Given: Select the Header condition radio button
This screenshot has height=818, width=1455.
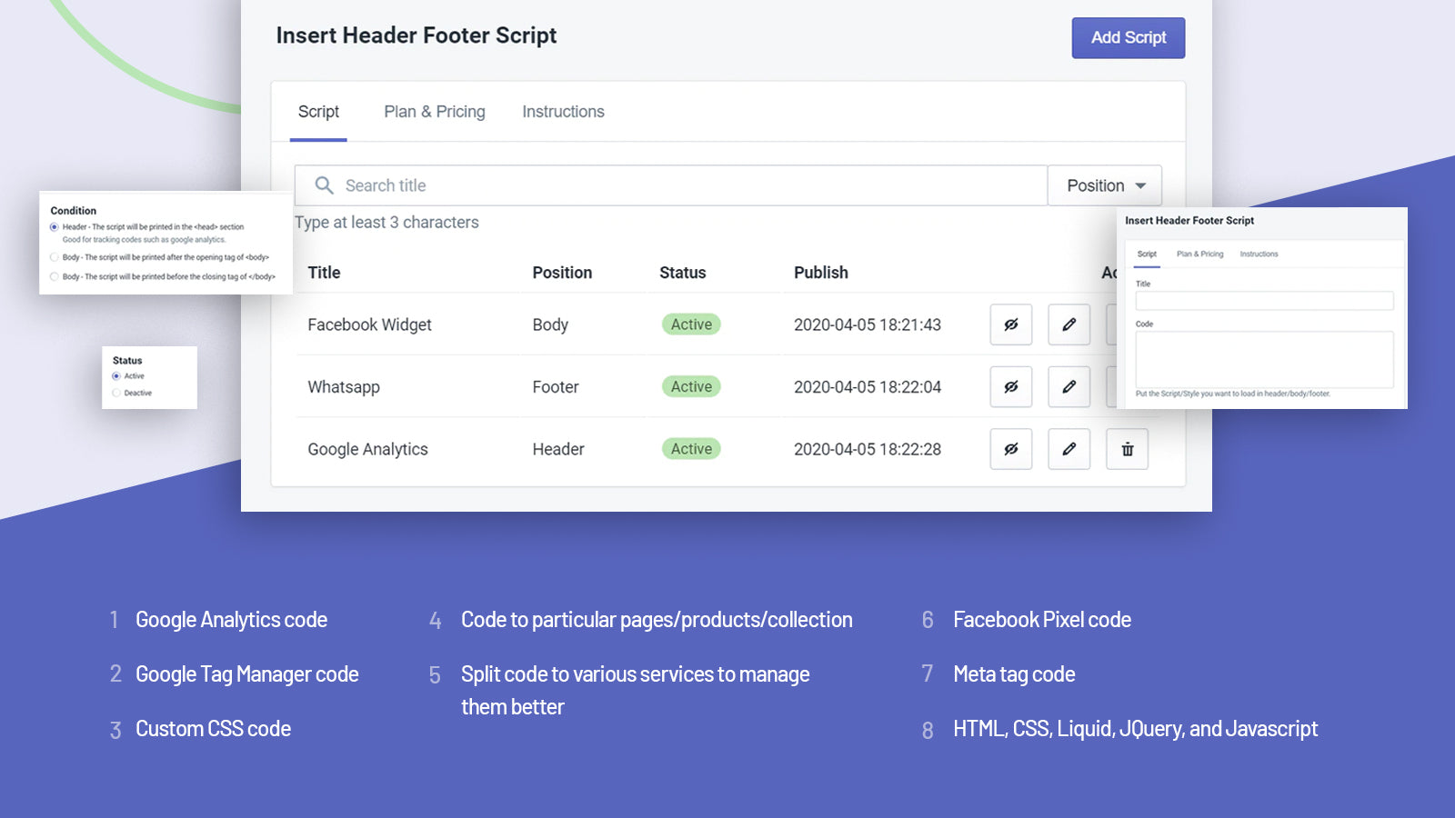Looking at the screenshot, I should 55,227.
